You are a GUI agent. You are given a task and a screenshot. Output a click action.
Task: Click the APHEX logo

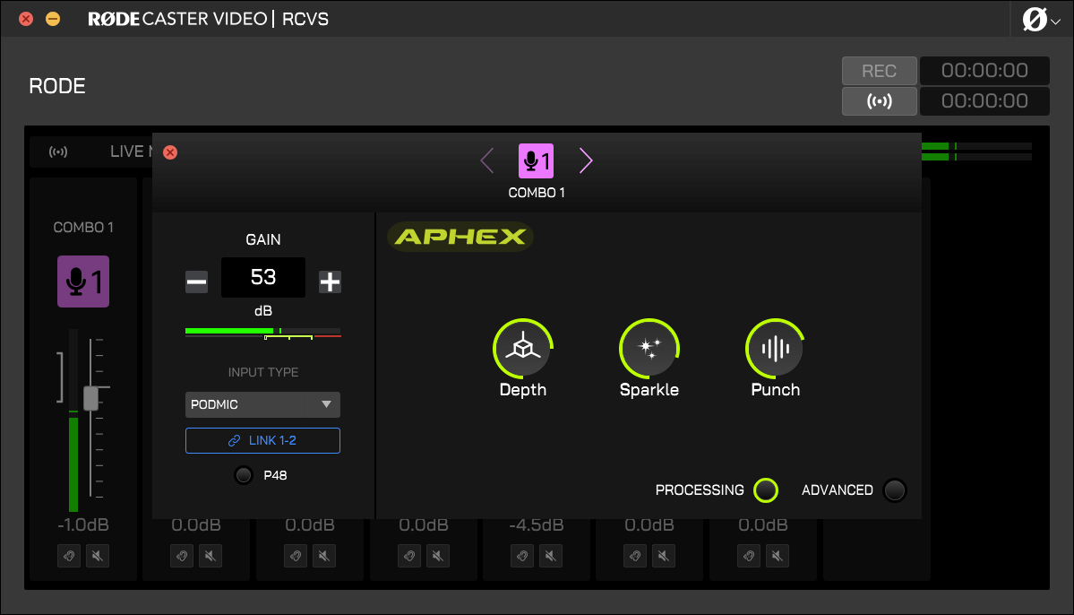tap(460, 237)
